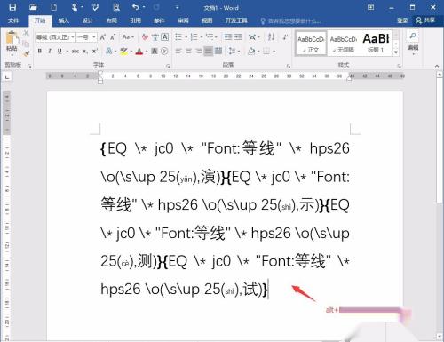Cut selection with the scissors icon
The image size is (444, 342).
tap(26, 33)
